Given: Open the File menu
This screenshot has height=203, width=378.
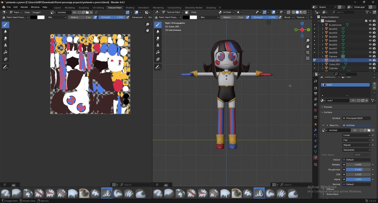Looking at the screenshot, I should pyautogui.click(x=9, y=7).
